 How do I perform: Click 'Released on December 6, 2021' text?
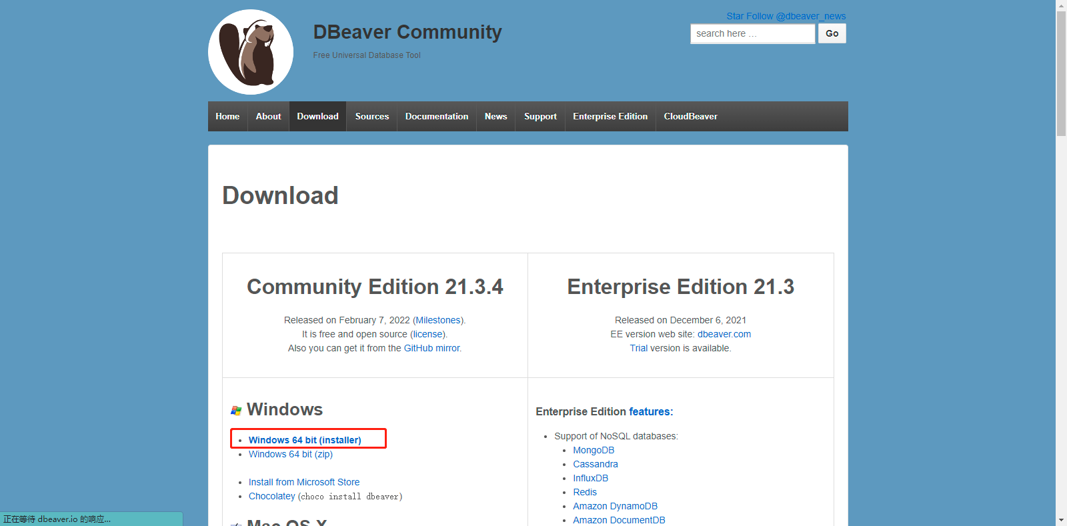[x=681, y=320]
